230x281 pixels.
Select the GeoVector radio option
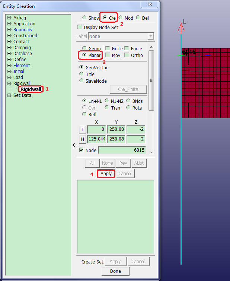pos(82,67)
